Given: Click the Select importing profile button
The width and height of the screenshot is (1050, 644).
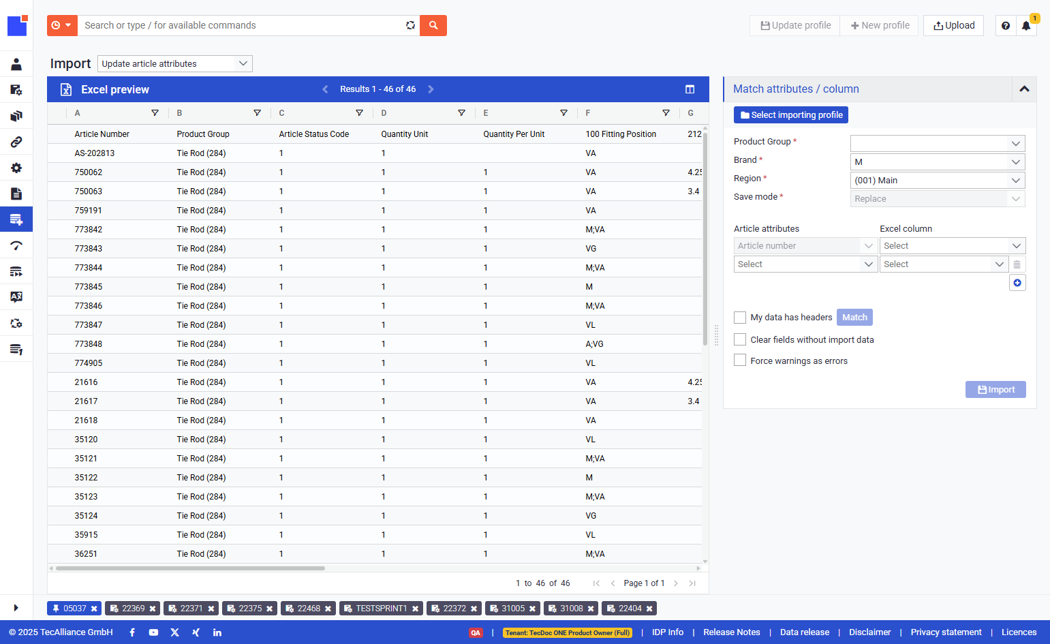Looking at the screenshot, I should (791, 115).
